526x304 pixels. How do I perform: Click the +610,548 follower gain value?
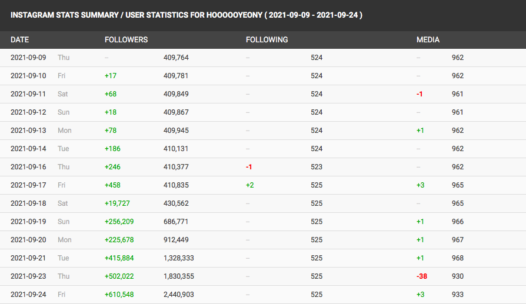click(x=121, y=295)
